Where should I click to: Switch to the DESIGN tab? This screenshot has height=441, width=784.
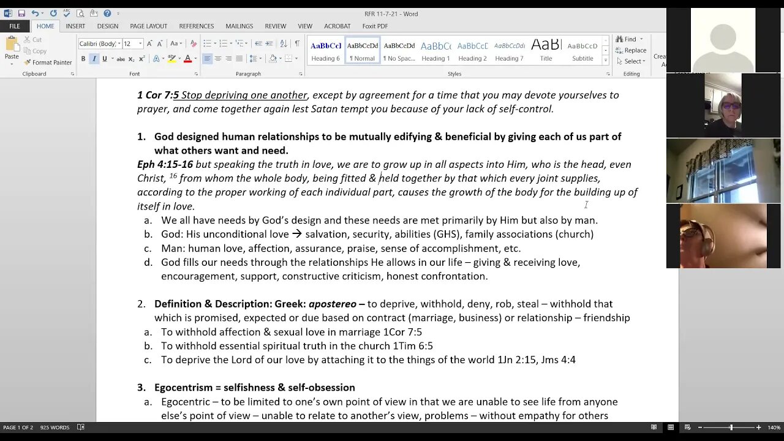pos(107,26)
